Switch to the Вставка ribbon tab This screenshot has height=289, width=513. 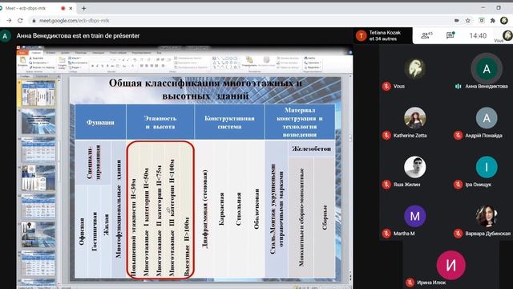50,53
